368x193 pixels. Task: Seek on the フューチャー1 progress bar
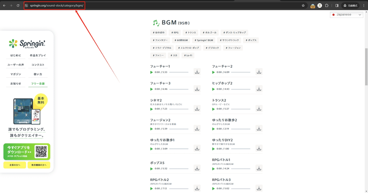[x=179, y=72]
